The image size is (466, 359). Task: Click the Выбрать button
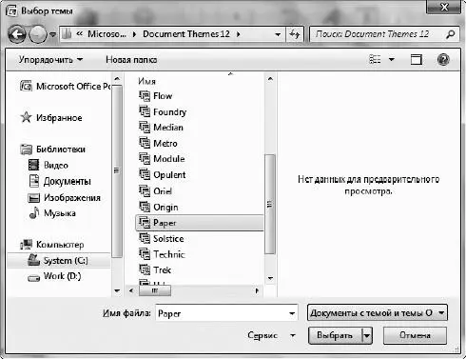click(x=335, y=335)
